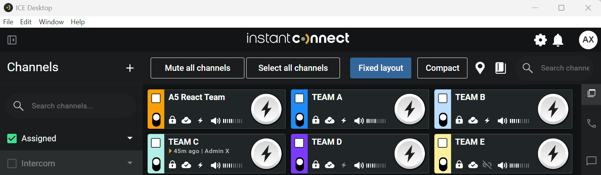
Task: Open channel windows icon in right rail
Action: click(x=591, y=93)
